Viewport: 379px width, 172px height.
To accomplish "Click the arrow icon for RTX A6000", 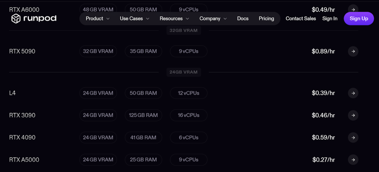I will click(353, 9).
